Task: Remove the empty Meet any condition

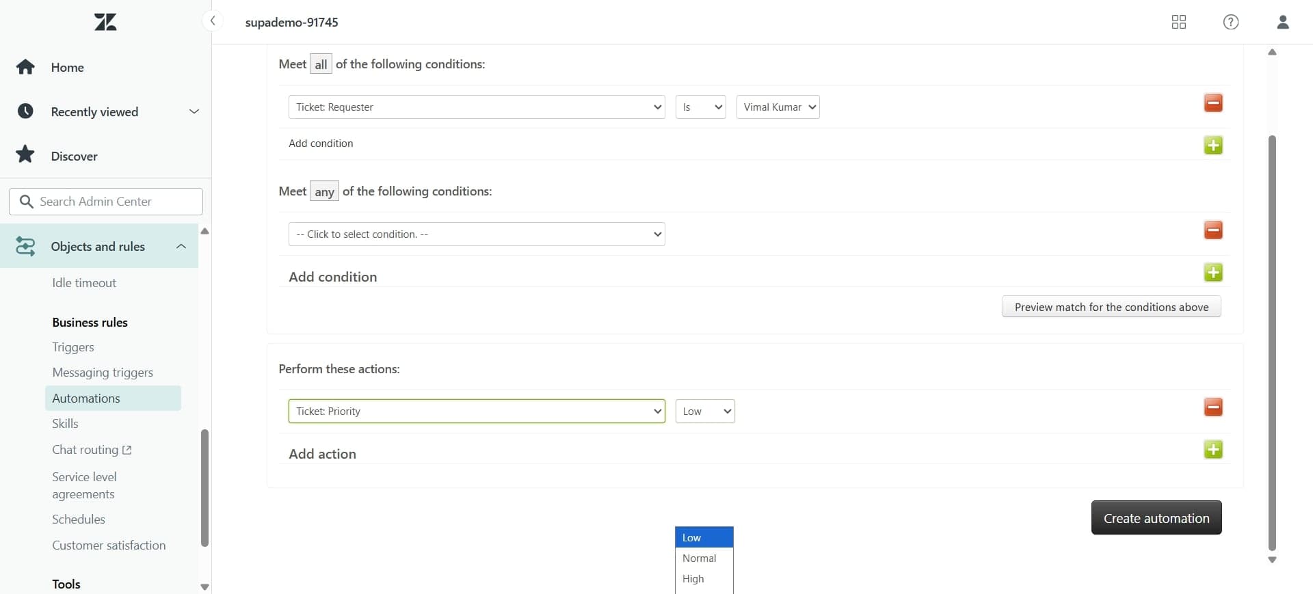Action: [1213, 230]
